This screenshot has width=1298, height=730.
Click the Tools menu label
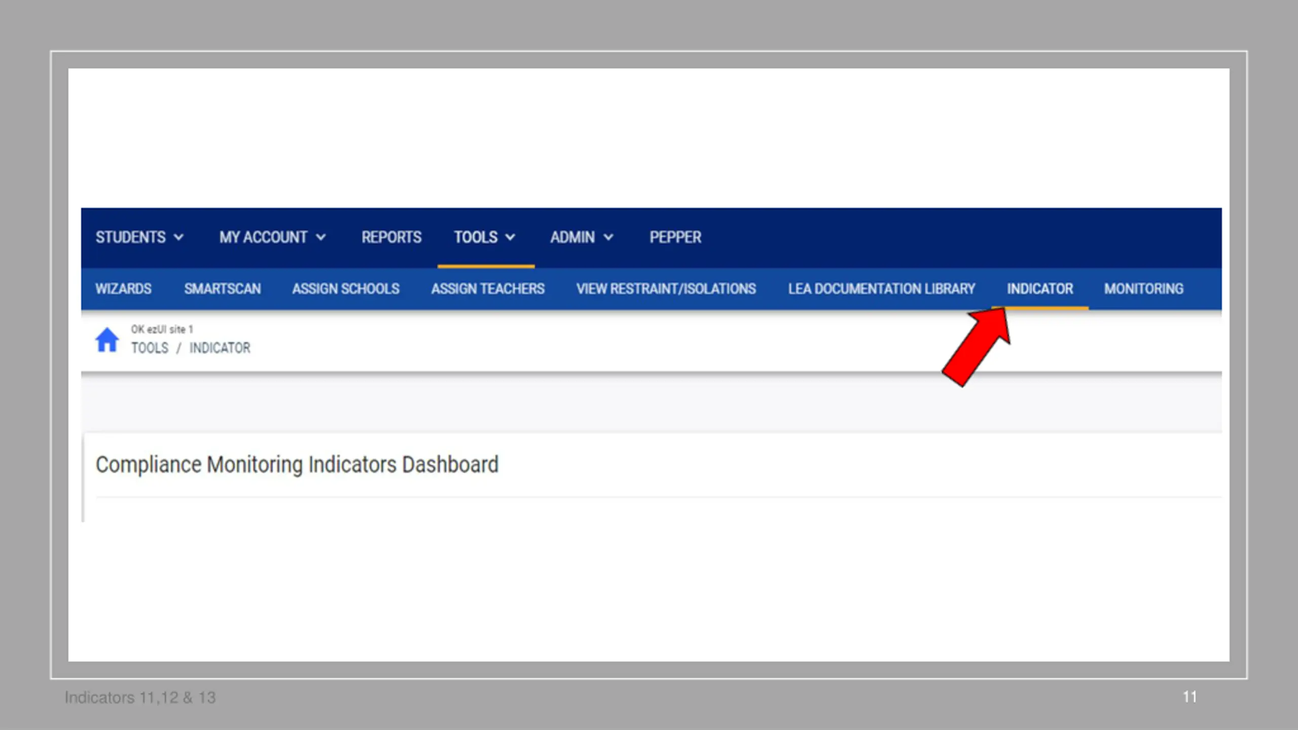pyautogui.click(x=476, y=237)
